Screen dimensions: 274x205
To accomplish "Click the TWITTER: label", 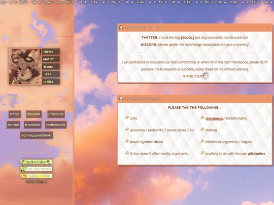I will pos(150,37).
